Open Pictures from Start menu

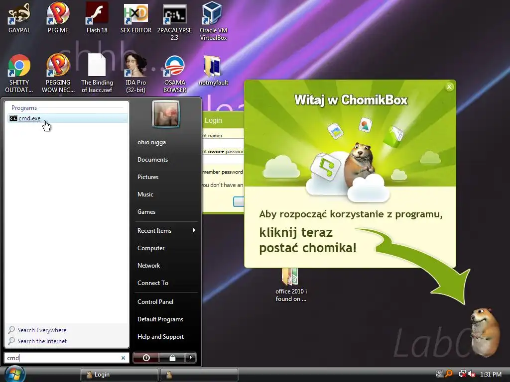point(147,177)
